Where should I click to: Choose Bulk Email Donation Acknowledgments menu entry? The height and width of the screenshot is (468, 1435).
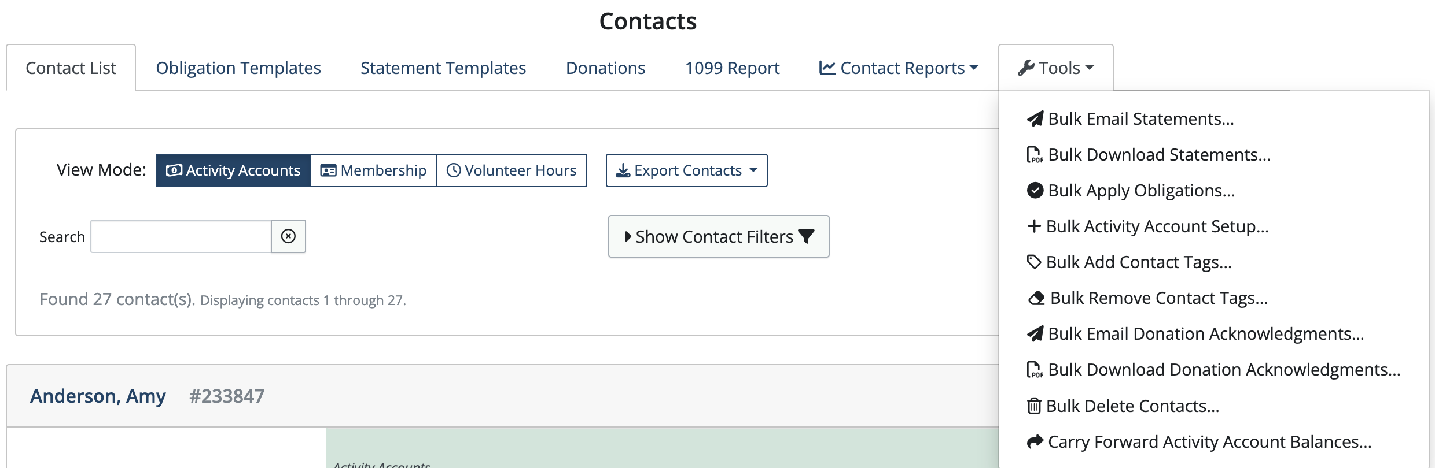1206,334
